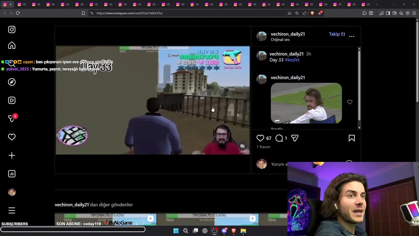Bookmark this page via bookmark icon

click(83, 13)
